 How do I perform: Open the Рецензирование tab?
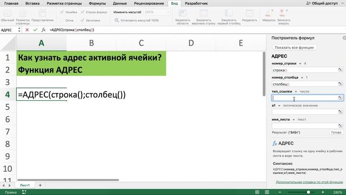click(149, 3)
